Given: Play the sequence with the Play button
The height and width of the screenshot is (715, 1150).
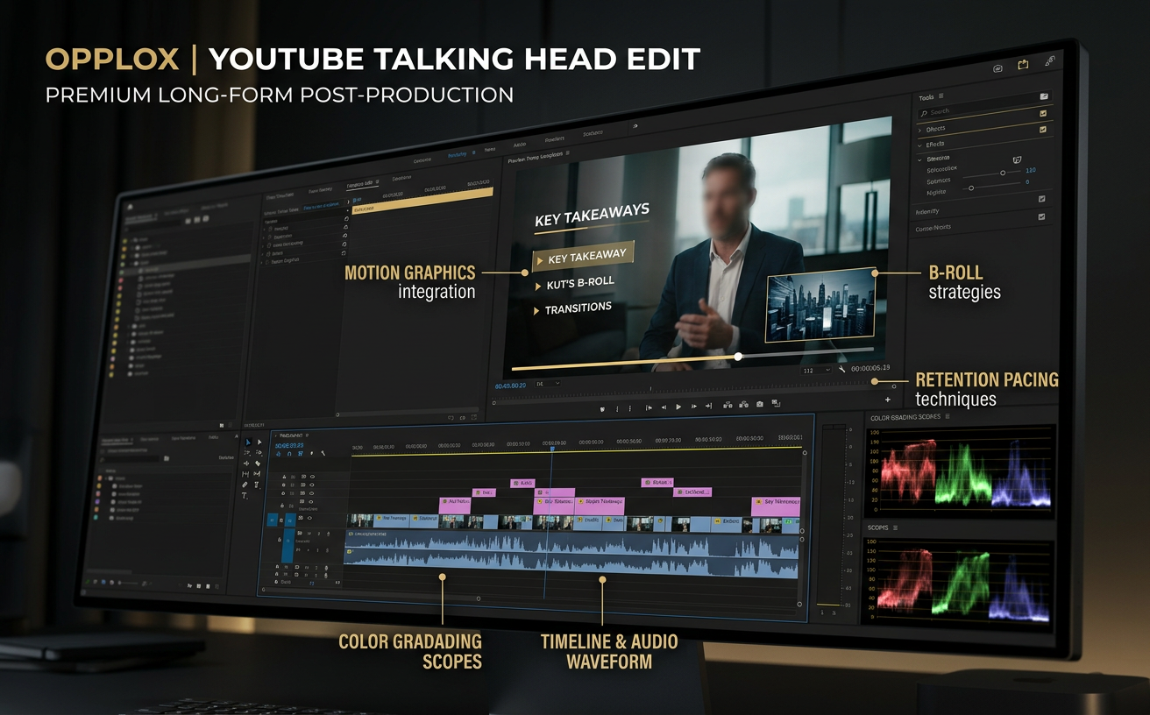Looking at the screenshot, I should click(x=678, y=407).
